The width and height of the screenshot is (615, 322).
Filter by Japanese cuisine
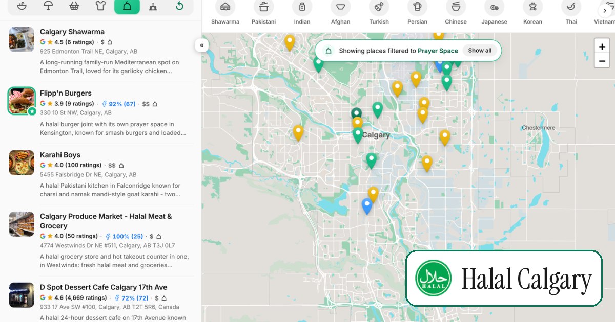[x=494, y=12]
